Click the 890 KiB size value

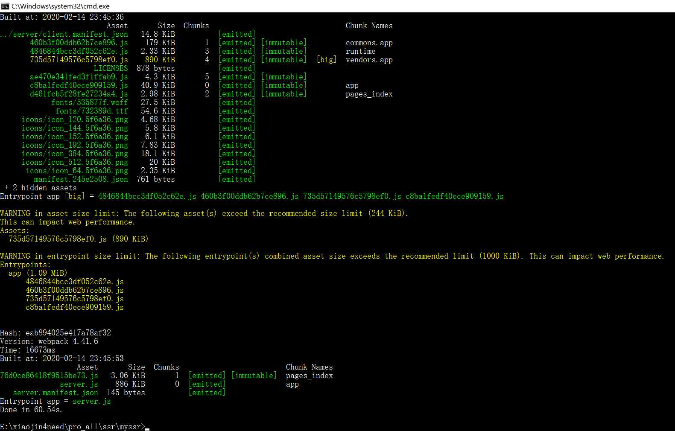click(x=160, y=60)
